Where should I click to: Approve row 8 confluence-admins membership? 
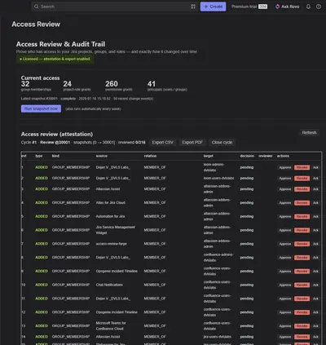pos(285,258)
